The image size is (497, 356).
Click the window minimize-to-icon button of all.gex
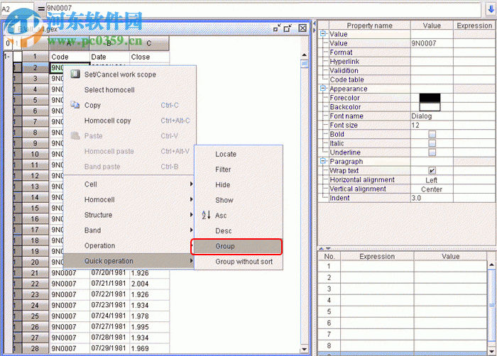[x=277, y=28]
